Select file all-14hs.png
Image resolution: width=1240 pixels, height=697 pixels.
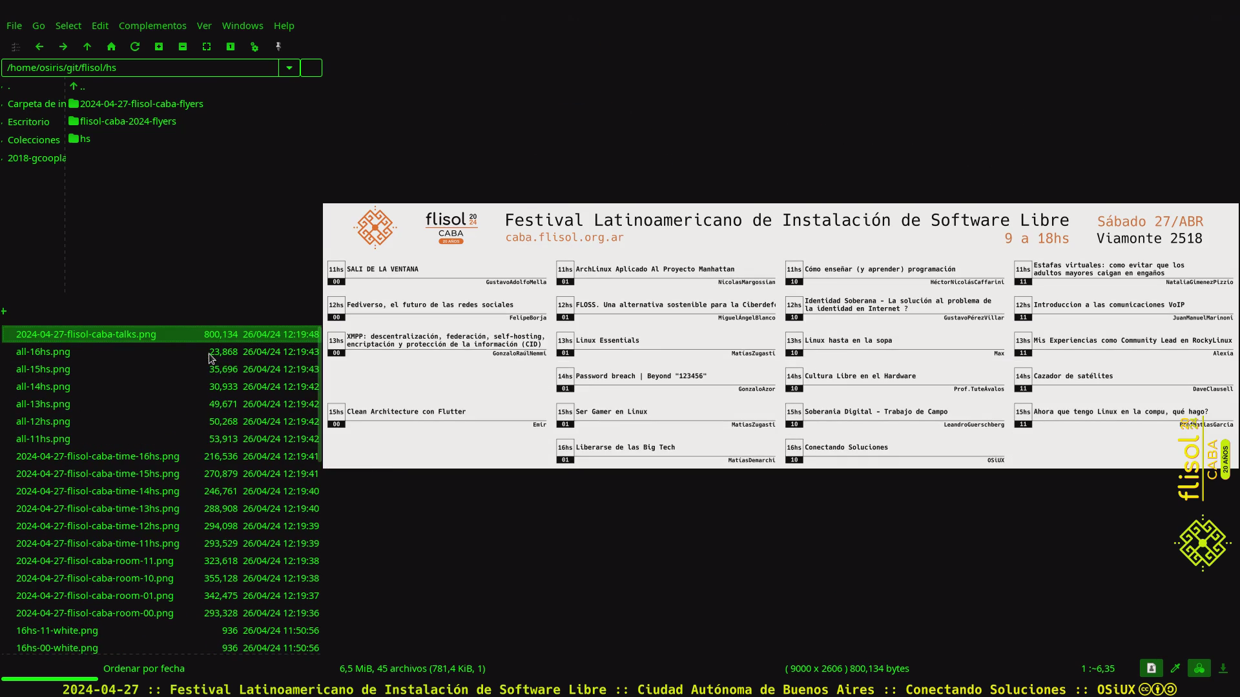tap(161, 387)
